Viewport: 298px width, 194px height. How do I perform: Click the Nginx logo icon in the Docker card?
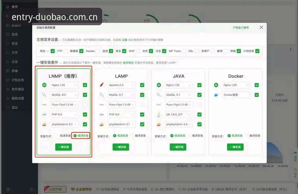[216, 85]
